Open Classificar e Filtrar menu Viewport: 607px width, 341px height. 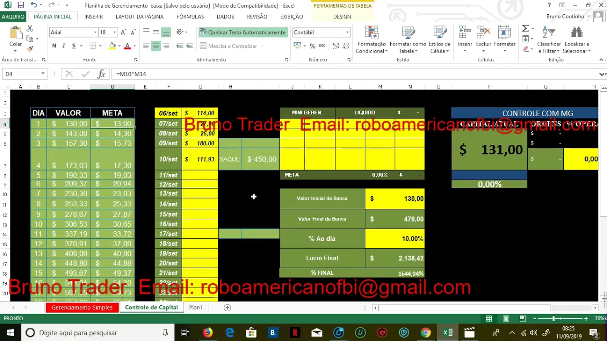549,40
